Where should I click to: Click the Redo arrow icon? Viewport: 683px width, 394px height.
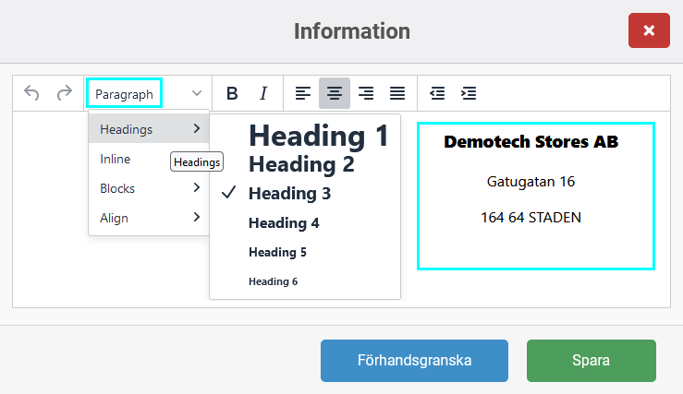pos(64,93)
